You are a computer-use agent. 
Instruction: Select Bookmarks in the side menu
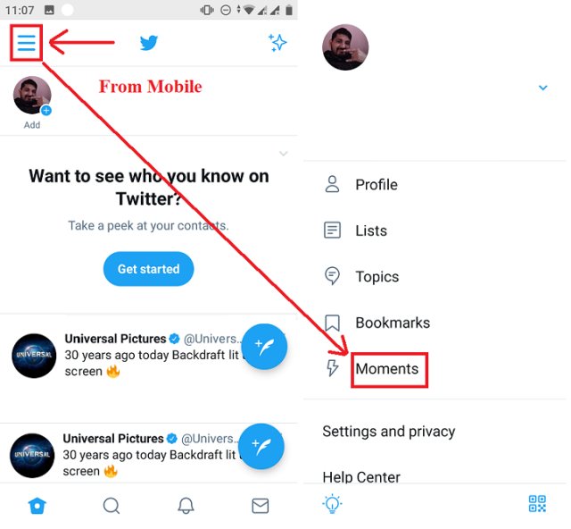(392, 323)
